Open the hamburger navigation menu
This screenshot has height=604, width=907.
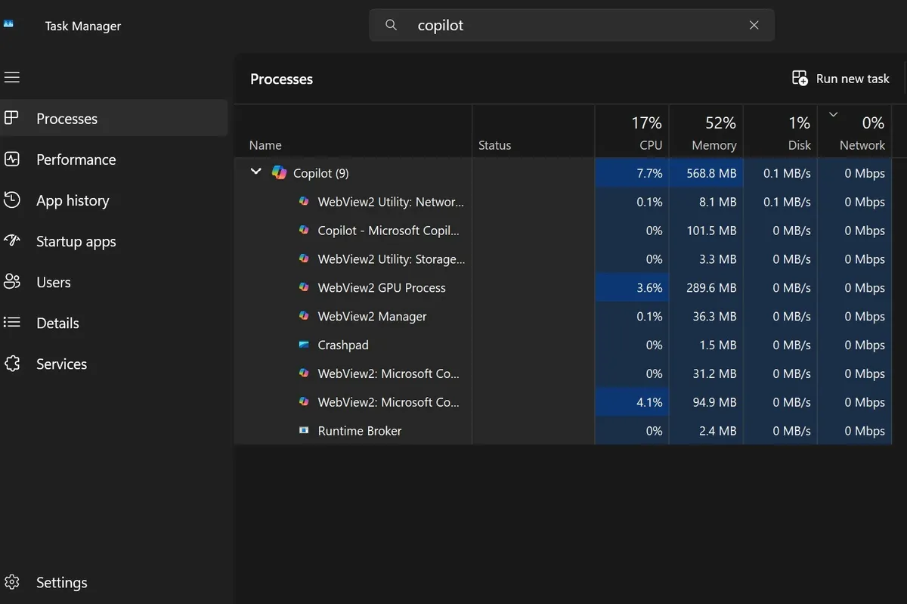(x=12, y=77)
